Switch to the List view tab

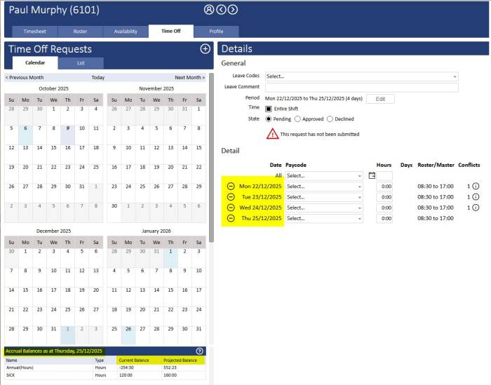pos(81,63)
